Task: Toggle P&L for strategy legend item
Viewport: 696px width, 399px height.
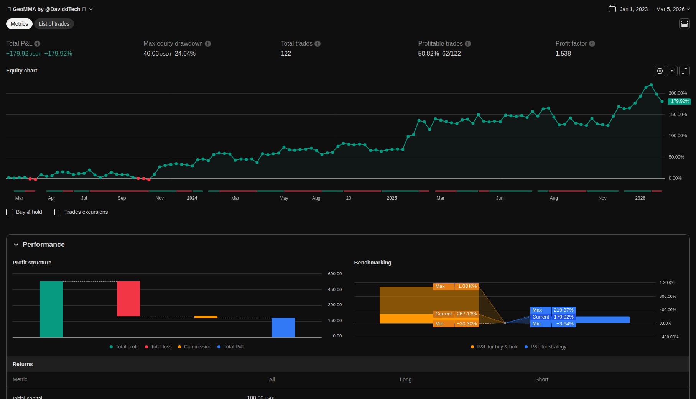Action: (545, 347)
